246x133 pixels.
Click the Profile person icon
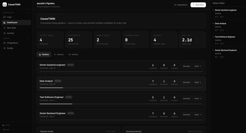tap(4, 48)
